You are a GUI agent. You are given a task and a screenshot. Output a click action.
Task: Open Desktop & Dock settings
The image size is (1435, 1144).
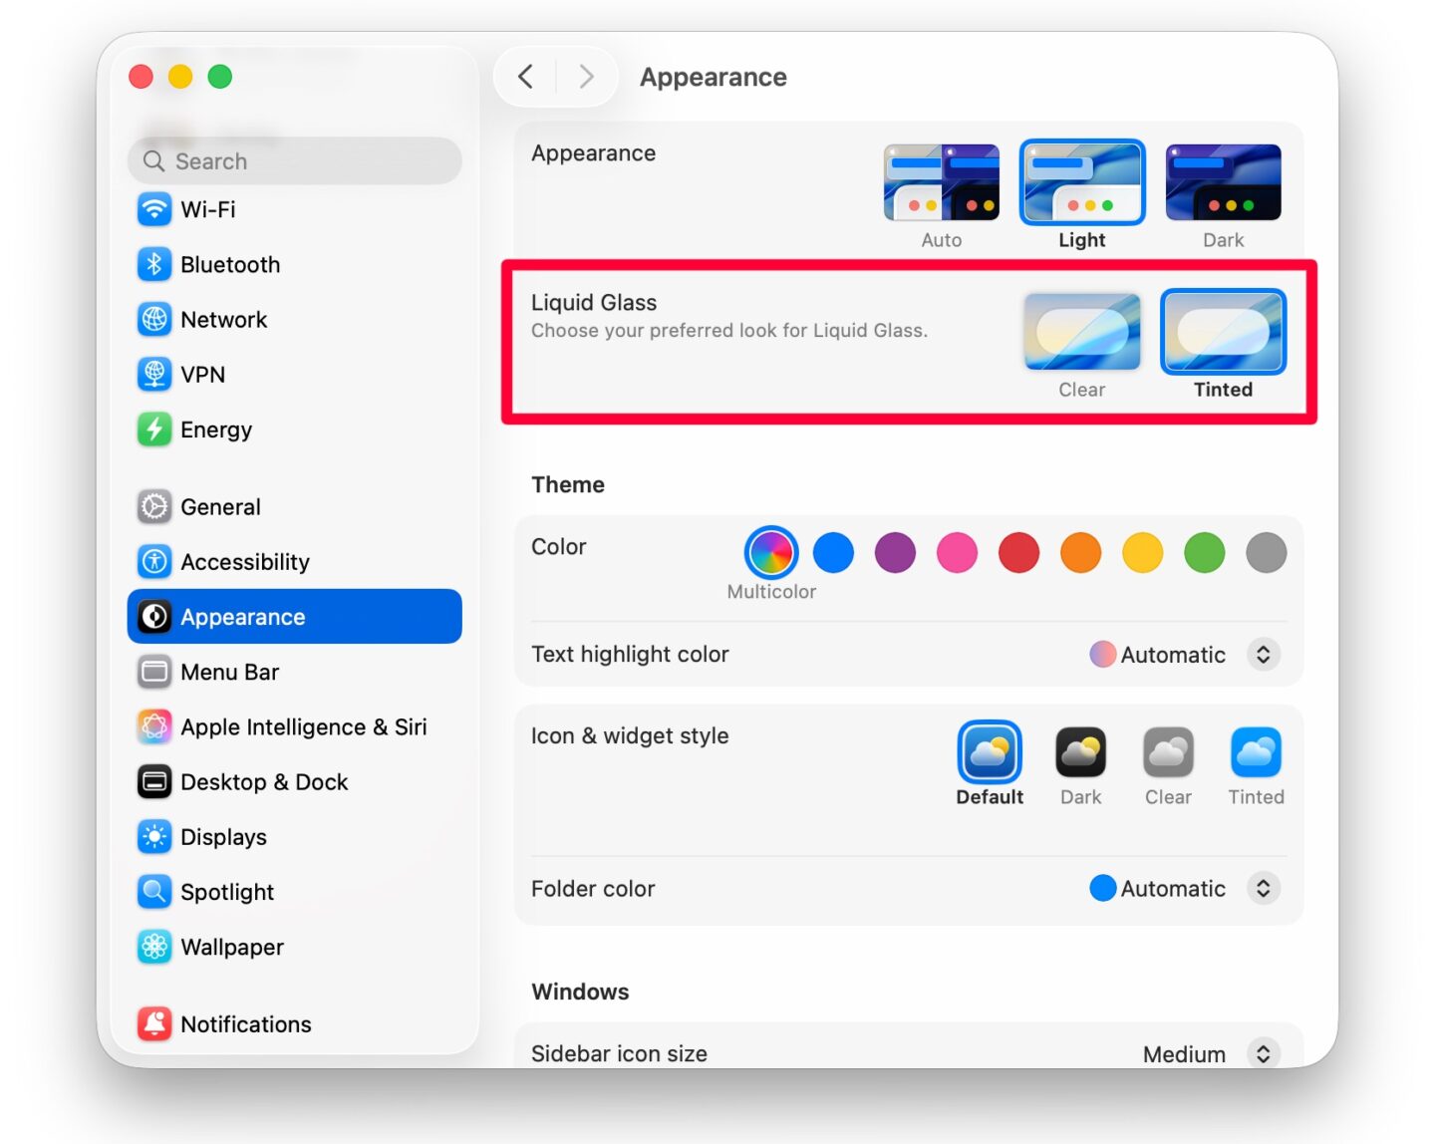(263, 781)
